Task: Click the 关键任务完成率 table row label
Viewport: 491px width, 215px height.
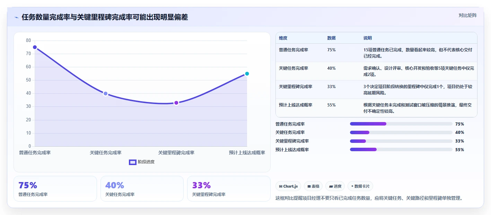Action: (293, 68)
